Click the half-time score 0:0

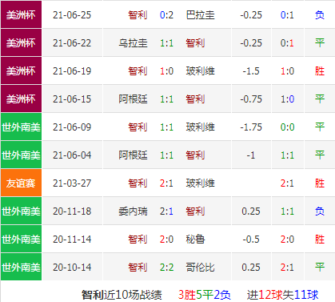pyautogui.click(x=287, y=127)
